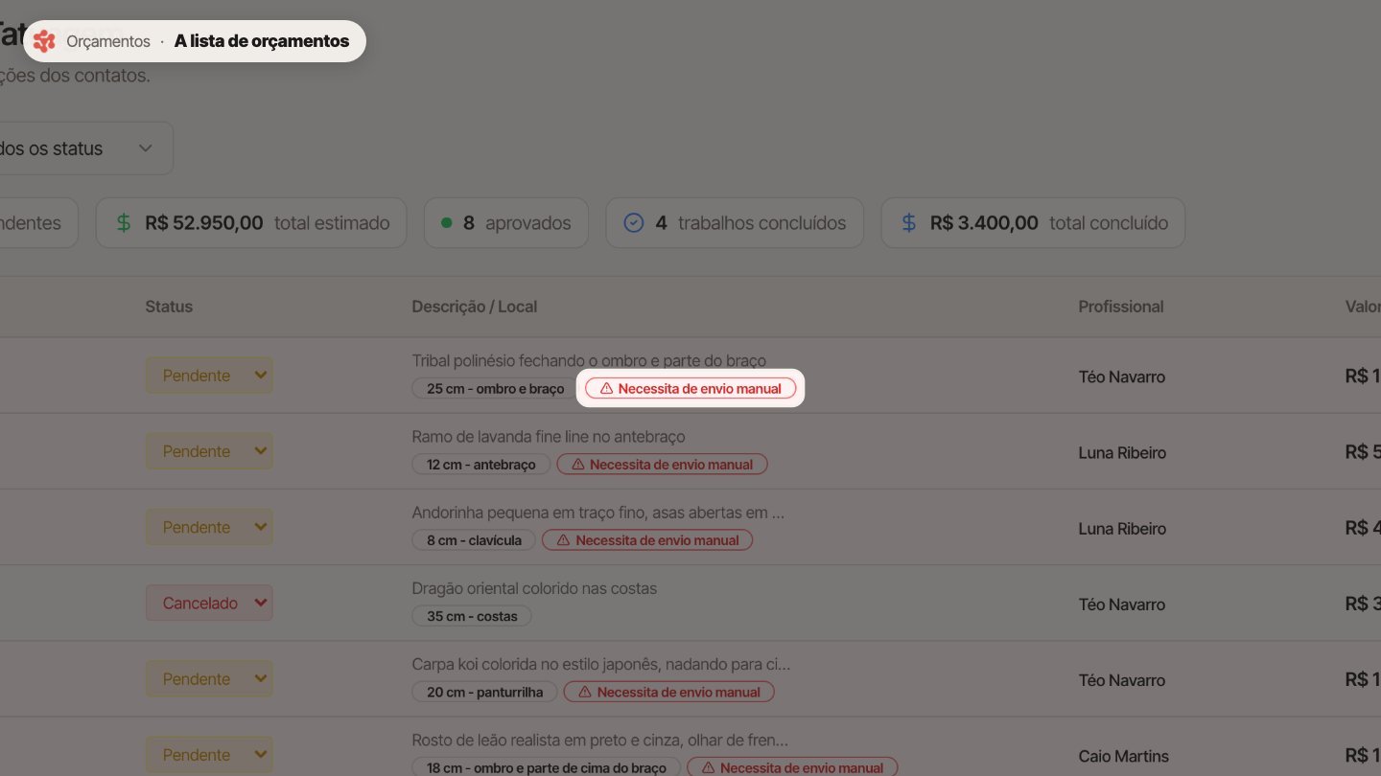This screenshot has height=776, width=1381.
Task: Open Pendente status dropdown for Tribal polinésio row
Action: click(x=209, y=376)
